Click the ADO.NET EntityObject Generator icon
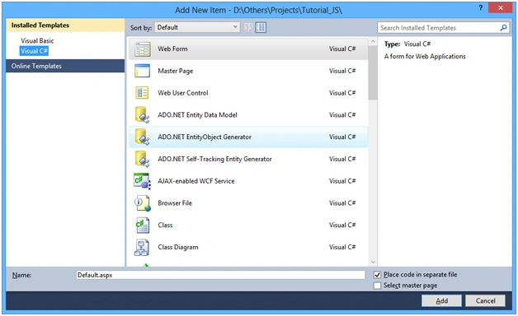This screenshot has width=518, height=316. (143, 137)
